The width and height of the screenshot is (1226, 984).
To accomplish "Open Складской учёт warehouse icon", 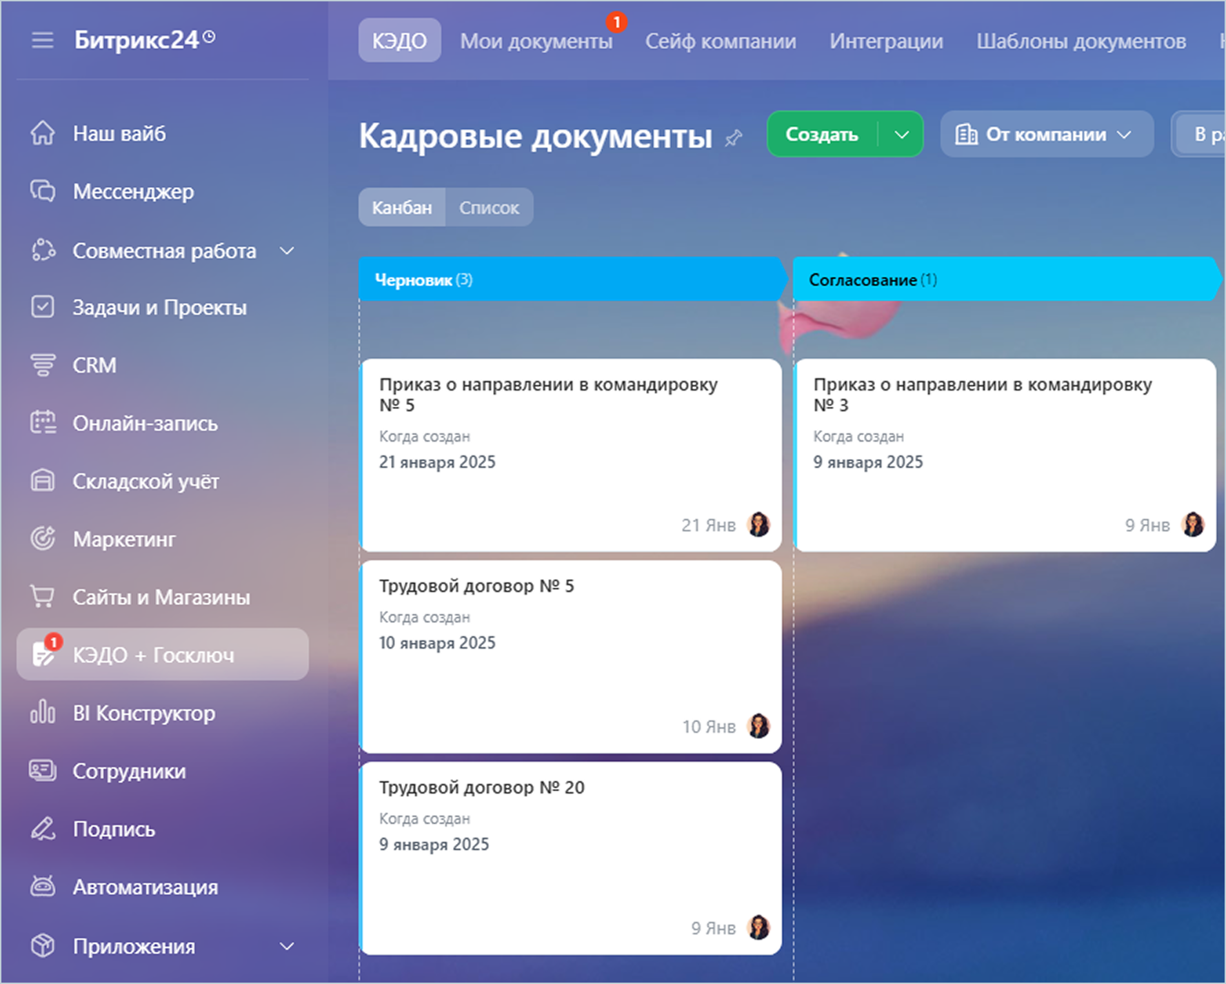I will coord(43,481).
